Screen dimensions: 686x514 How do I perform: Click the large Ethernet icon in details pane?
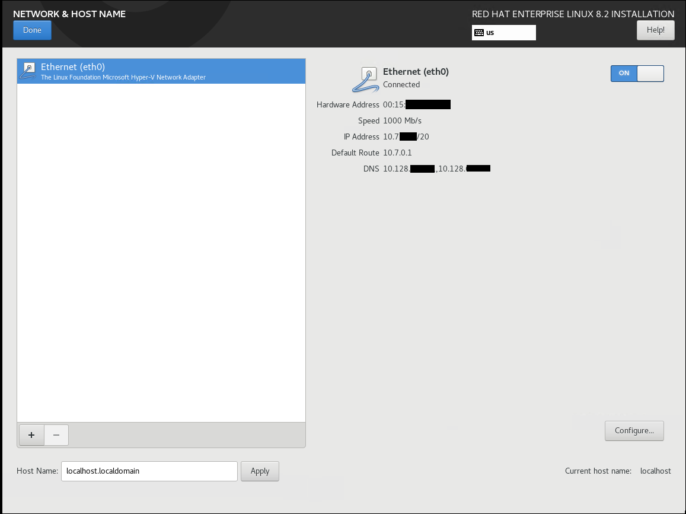click(366, 80)
